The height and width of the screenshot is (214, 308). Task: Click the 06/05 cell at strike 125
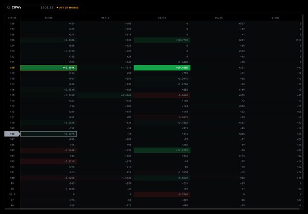pyautogui.click(x=49, y=40)
